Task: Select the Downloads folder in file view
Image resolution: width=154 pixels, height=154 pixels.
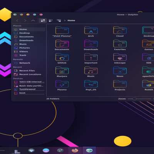Action: (x=91, y=45)
